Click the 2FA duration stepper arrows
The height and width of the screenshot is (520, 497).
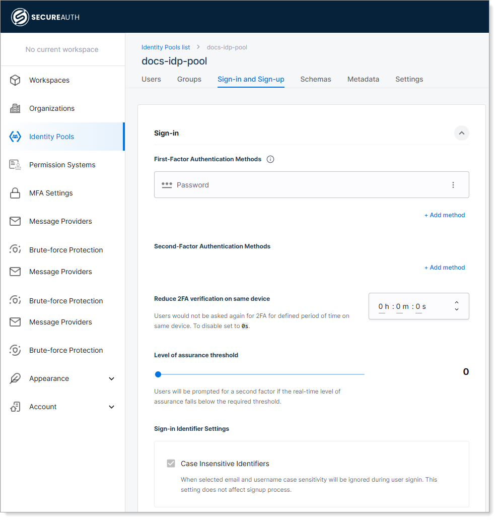tap(457, 306)
